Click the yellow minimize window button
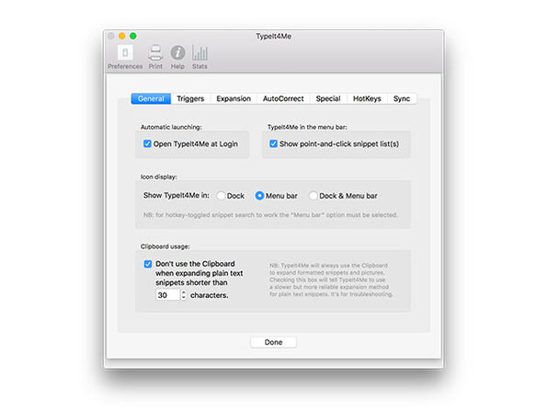The image size is (548, 411). [x=122, y=36]
